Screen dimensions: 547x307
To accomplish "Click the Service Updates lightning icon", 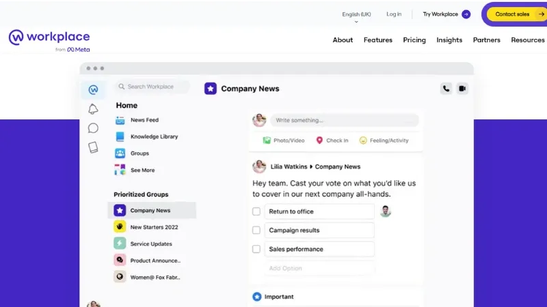I will 120,244.
